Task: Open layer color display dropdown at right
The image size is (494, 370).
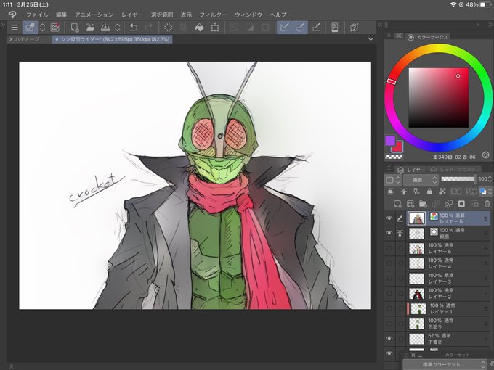Action: 485,192
